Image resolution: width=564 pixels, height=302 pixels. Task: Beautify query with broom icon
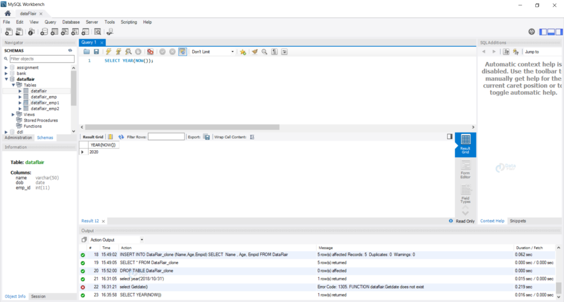pos(254,52)
